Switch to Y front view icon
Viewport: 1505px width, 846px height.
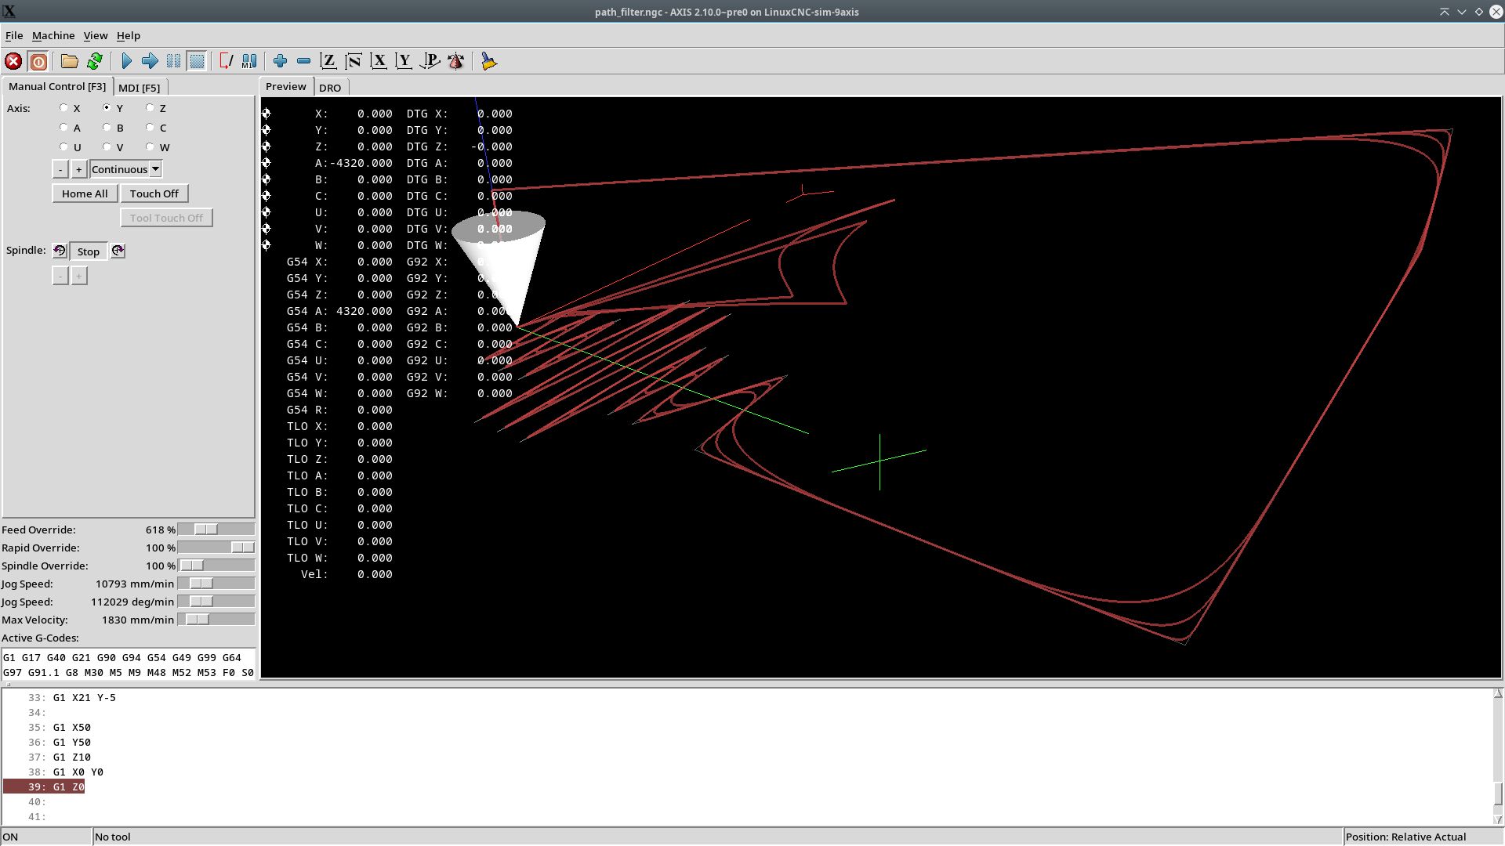point(404,61)
